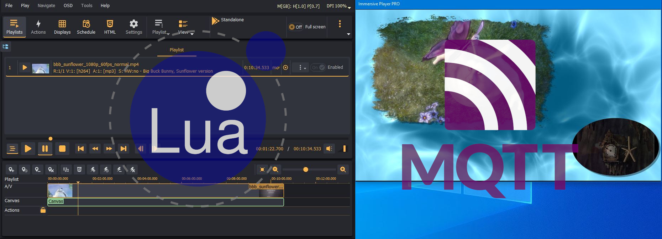Click the bbb_sunflower row thumbnail
Image resolution: width=662 pixels, height=239 pixels.
41,68
